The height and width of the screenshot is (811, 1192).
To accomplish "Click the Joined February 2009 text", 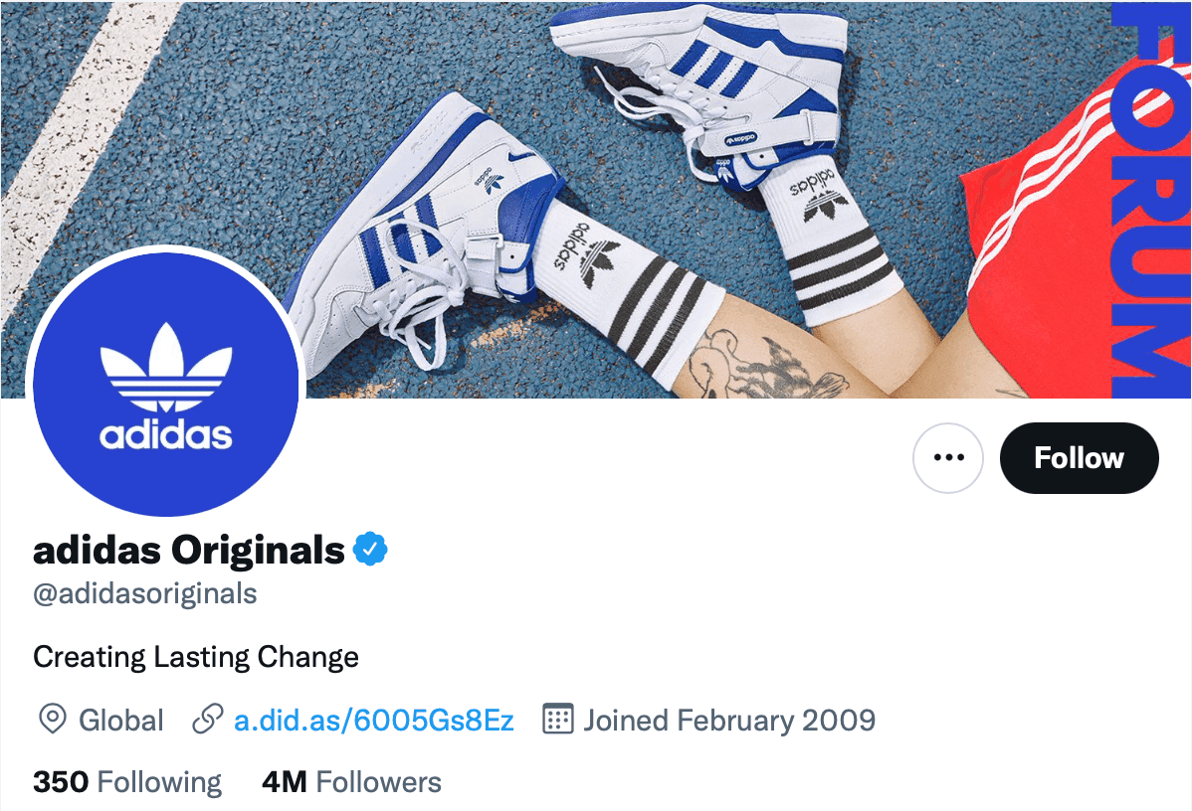I will pos(728,720).
